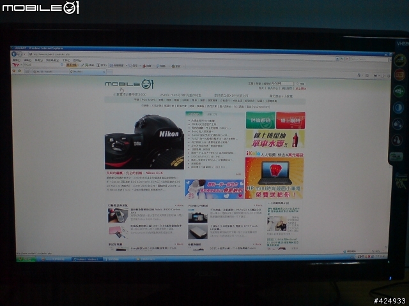Click the Nokia 8800 Carbon Arte article link
Image resolution: width=409 pixels, height=306 pixels.
point(155,210)
